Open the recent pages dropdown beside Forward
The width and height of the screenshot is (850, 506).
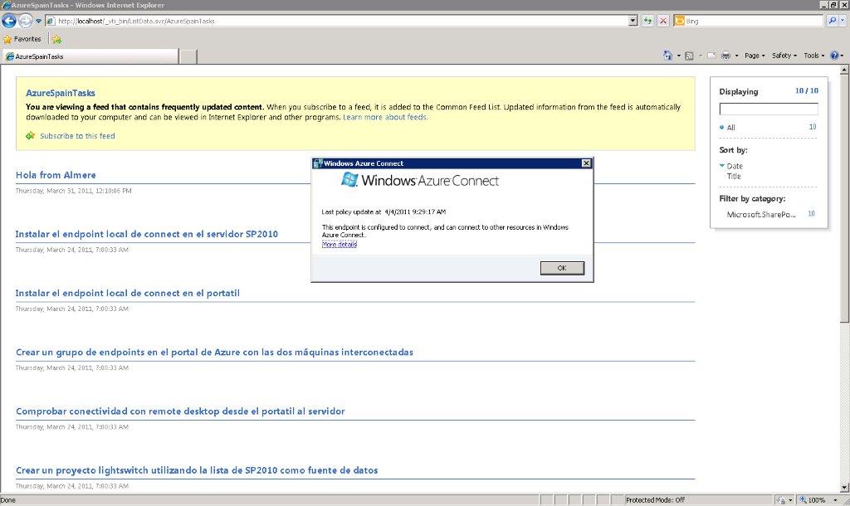pyautogui.click(x=38, y=21)
